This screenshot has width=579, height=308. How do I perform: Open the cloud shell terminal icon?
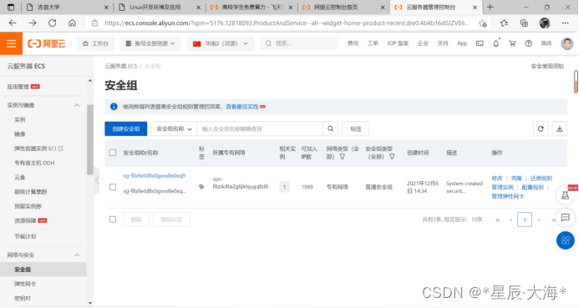(x=480, y=43)
